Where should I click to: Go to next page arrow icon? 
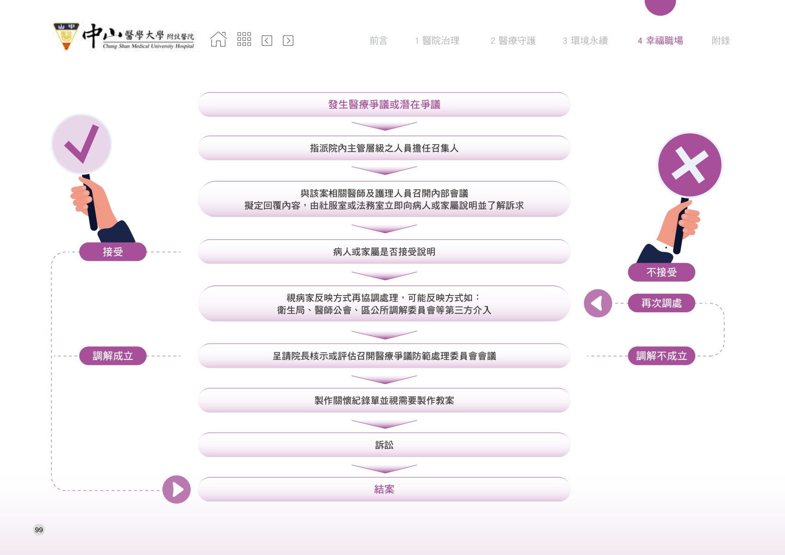pos(288,41)
